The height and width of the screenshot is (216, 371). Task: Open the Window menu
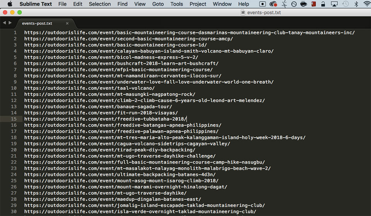click(x=222, y=4)
